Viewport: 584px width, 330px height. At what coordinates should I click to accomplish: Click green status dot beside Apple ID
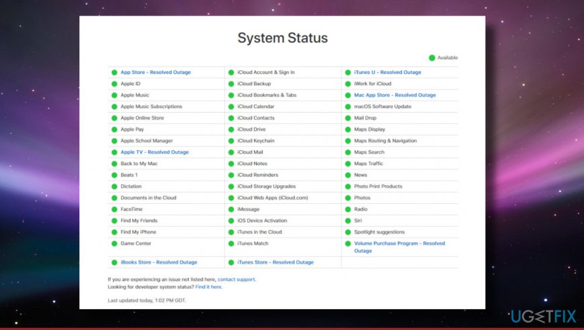(114, 84)
